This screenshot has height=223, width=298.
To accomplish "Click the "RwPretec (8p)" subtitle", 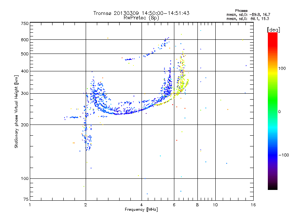I will (x=141, y=18).
